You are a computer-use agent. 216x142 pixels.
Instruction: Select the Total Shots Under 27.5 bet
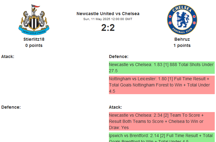point(161,68)
